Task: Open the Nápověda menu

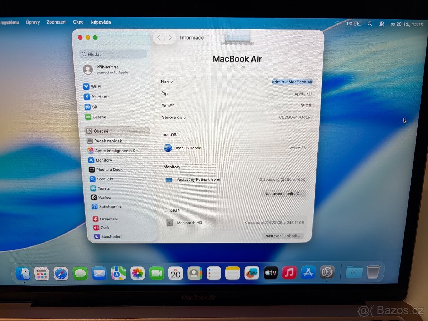Action: point(101,22)
